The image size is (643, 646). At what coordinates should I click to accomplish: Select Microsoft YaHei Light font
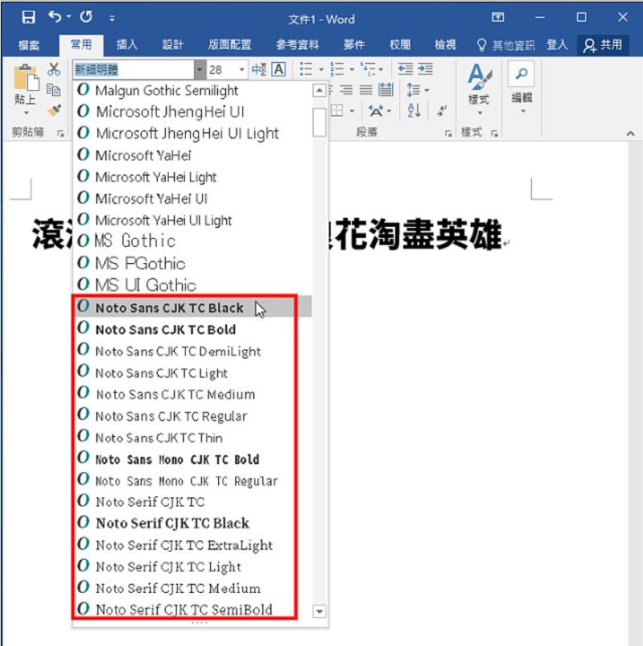coord(192,177)
